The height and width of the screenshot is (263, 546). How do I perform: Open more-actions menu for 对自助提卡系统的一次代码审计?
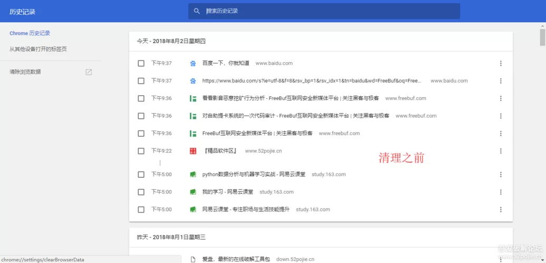click(501, 116)
